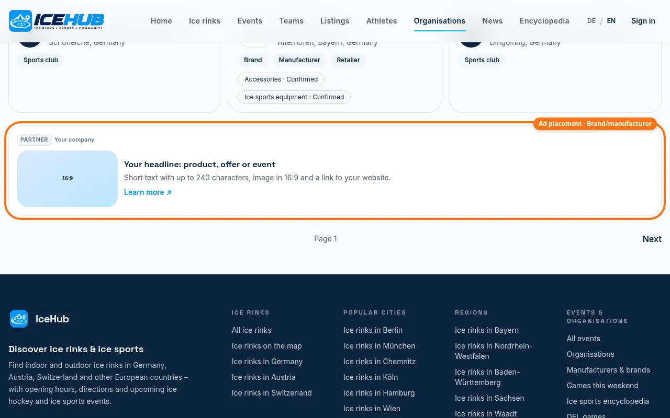Image resolution: width=670 pixels, height=418 pixels.
Task: Open Ice rinks in Austria link
Action: click(x=264, y=377)
